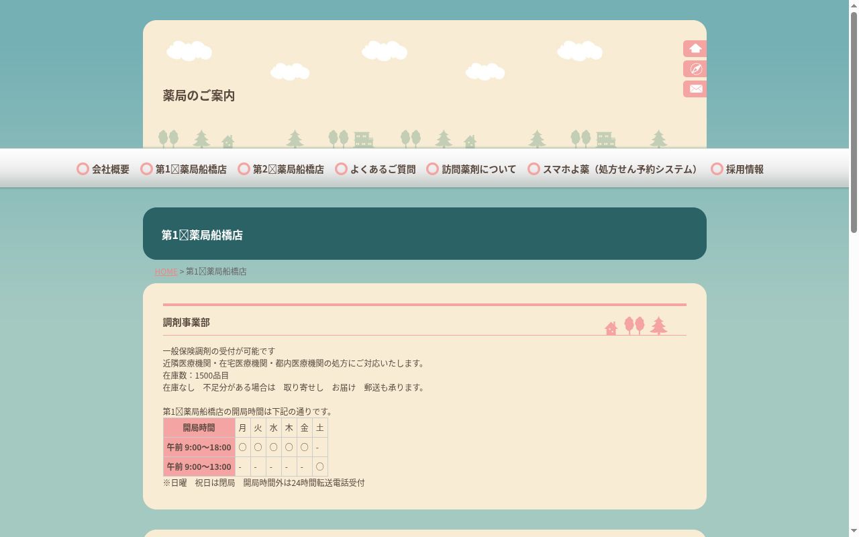Open よくあるご質問 menu item
Image resolution: width=859 pixels, height=537 pixels.
(375, 169)
